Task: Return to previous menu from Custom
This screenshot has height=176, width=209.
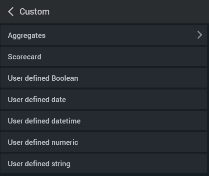Action: [11, 12]
